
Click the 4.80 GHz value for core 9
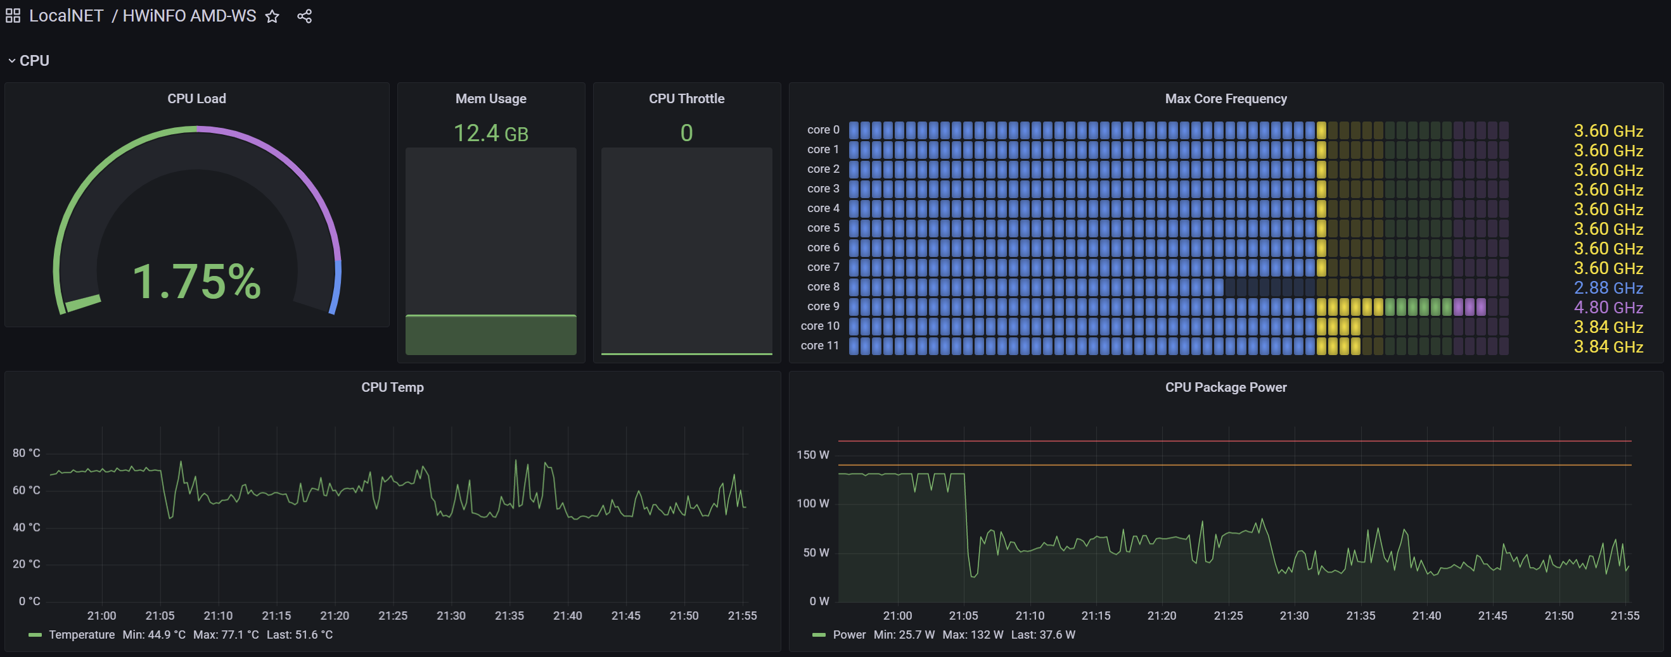tap(1608, 307)
